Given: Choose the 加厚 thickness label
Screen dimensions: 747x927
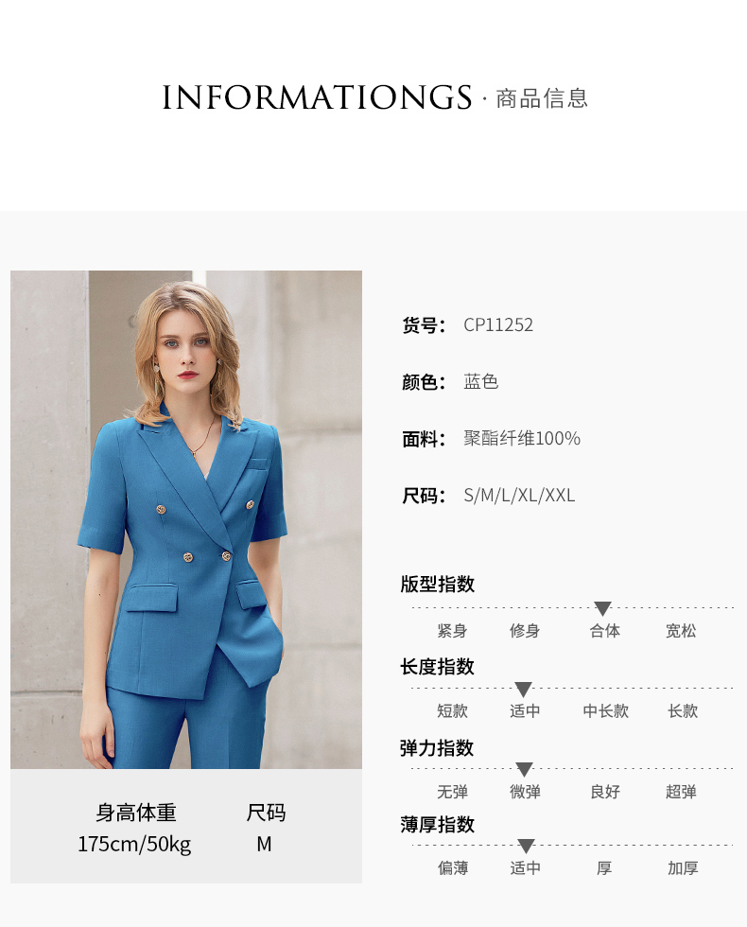Looking at the screenshot, I should [683, 868].
